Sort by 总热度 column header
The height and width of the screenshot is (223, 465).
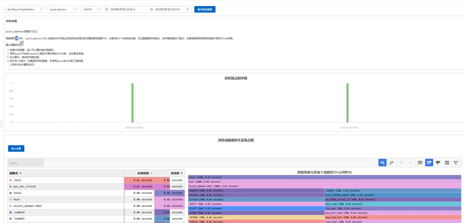[170, 173]
